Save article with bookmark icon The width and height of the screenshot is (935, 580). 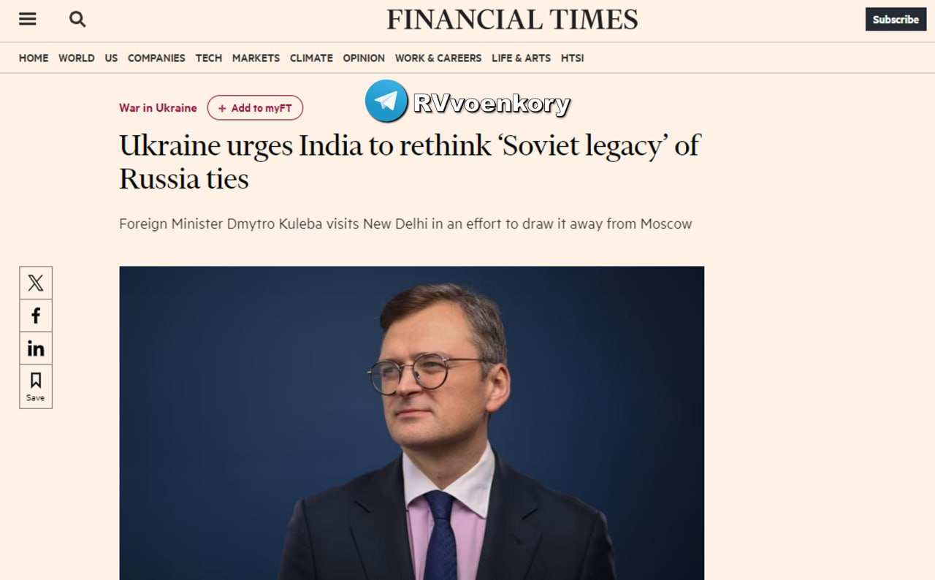[x=36, y=386]
